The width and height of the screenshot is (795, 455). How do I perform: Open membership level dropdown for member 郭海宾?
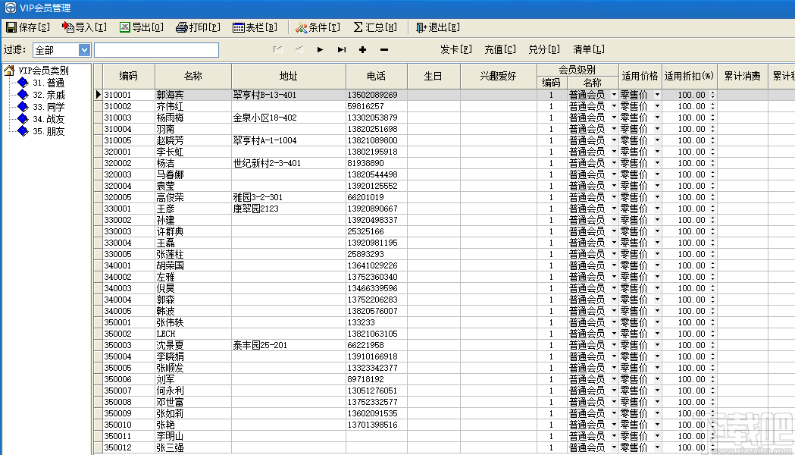(x=615, y=94)
